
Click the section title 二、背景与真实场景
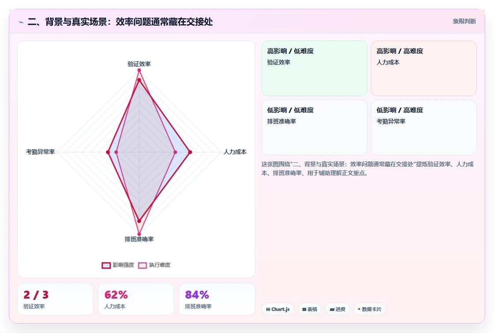click(120, 22)
